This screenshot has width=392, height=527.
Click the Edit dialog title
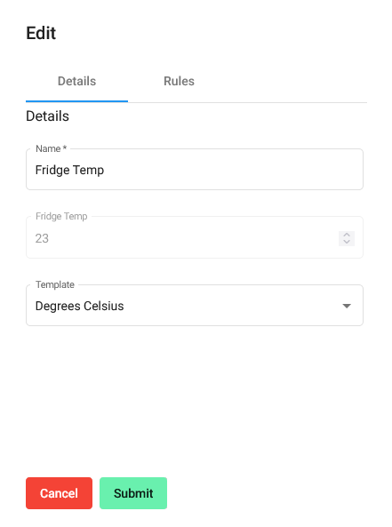41,33
